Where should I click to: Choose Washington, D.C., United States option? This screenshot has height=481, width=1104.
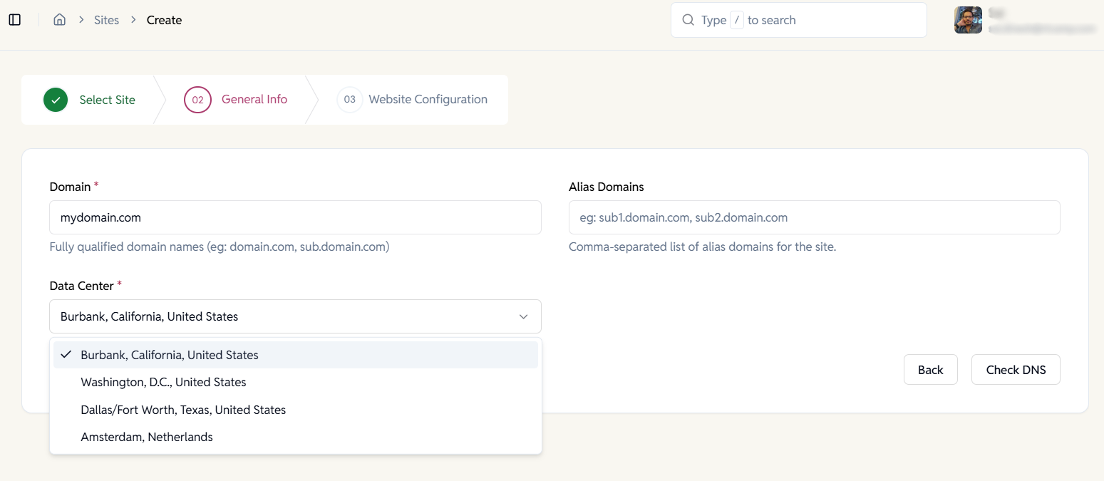coord(163,382)
